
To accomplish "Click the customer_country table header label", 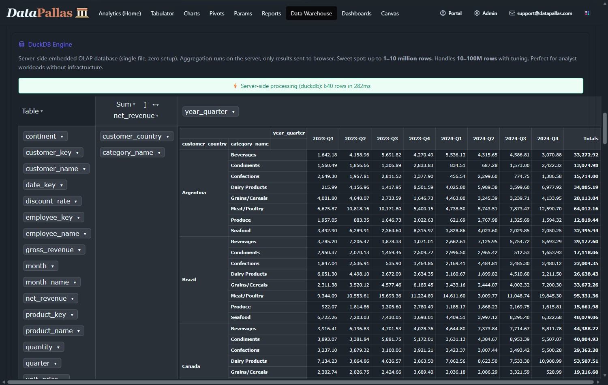I will tap(204, 144).
